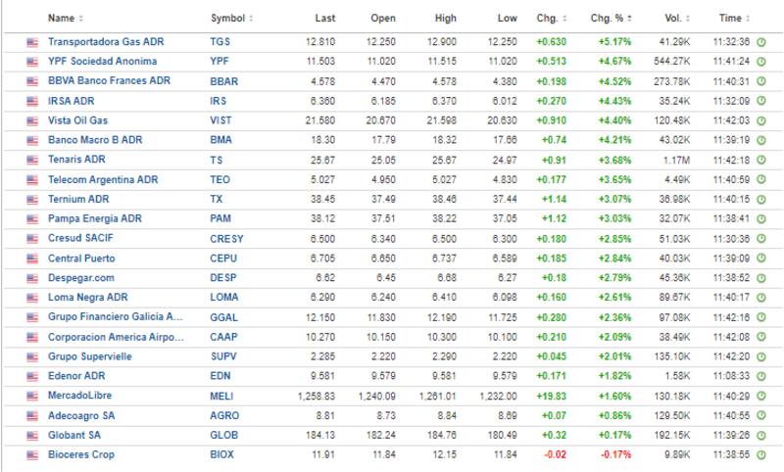Sort by the Time column header
This screenshot has width=784, height=472.
click(x=733, y=19)
